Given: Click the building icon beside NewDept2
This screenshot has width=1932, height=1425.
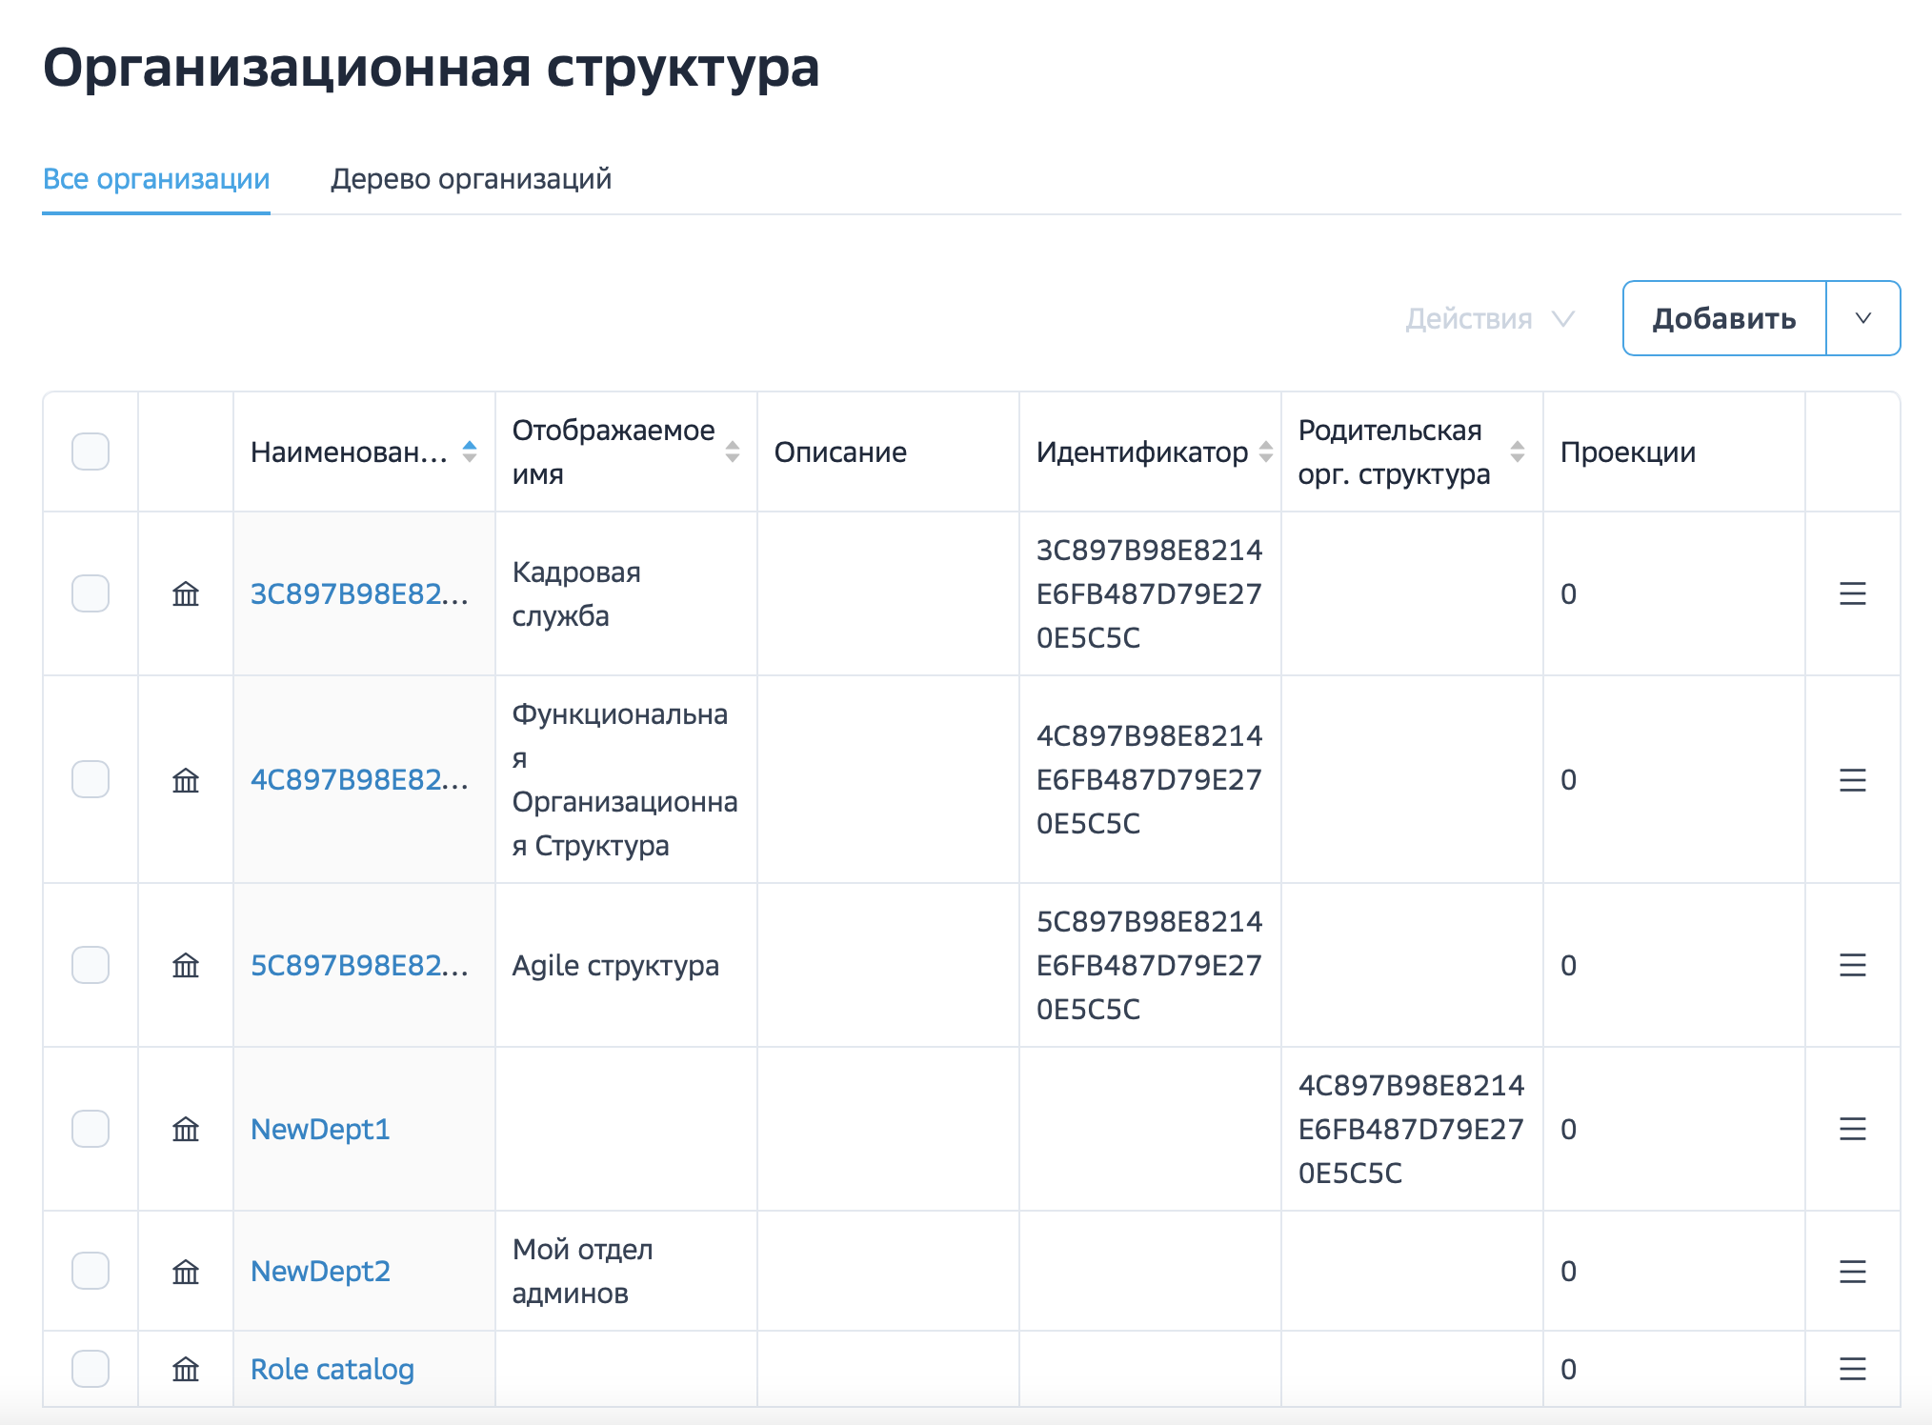Looking at the screenshot, I should tap(187, 1271).
